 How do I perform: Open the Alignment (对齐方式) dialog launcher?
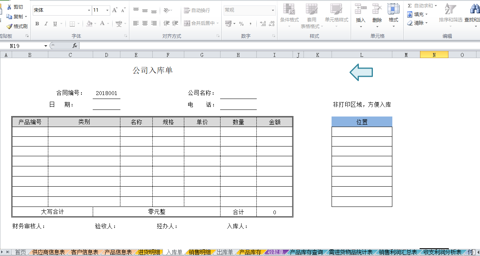tap(218, 36)
